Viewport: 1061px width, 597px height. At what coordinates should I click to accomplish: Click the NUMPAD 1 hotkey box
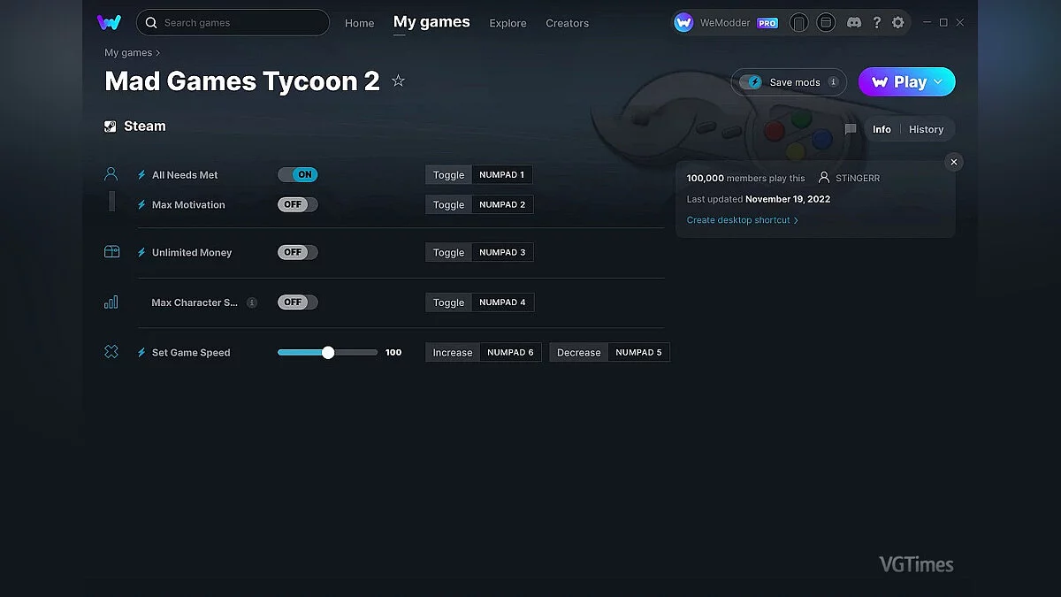[x=502, y=175]
